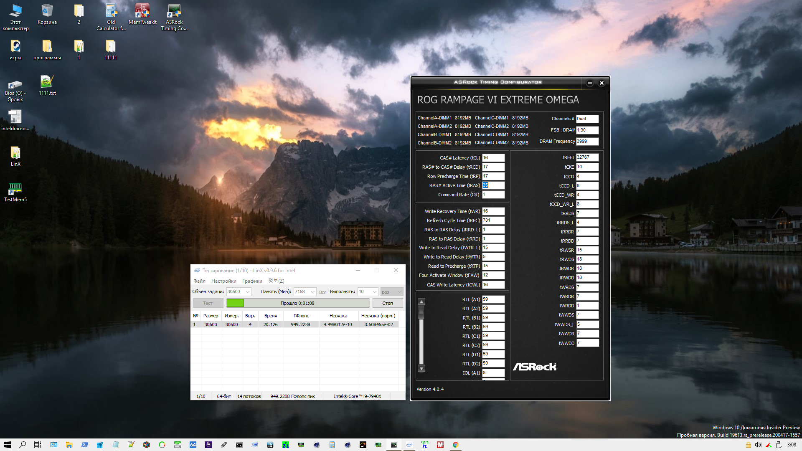The height and width of the screenshot is (451, 802).
Task: Open the Графики menu in LinX
Action: pos(252,281)
